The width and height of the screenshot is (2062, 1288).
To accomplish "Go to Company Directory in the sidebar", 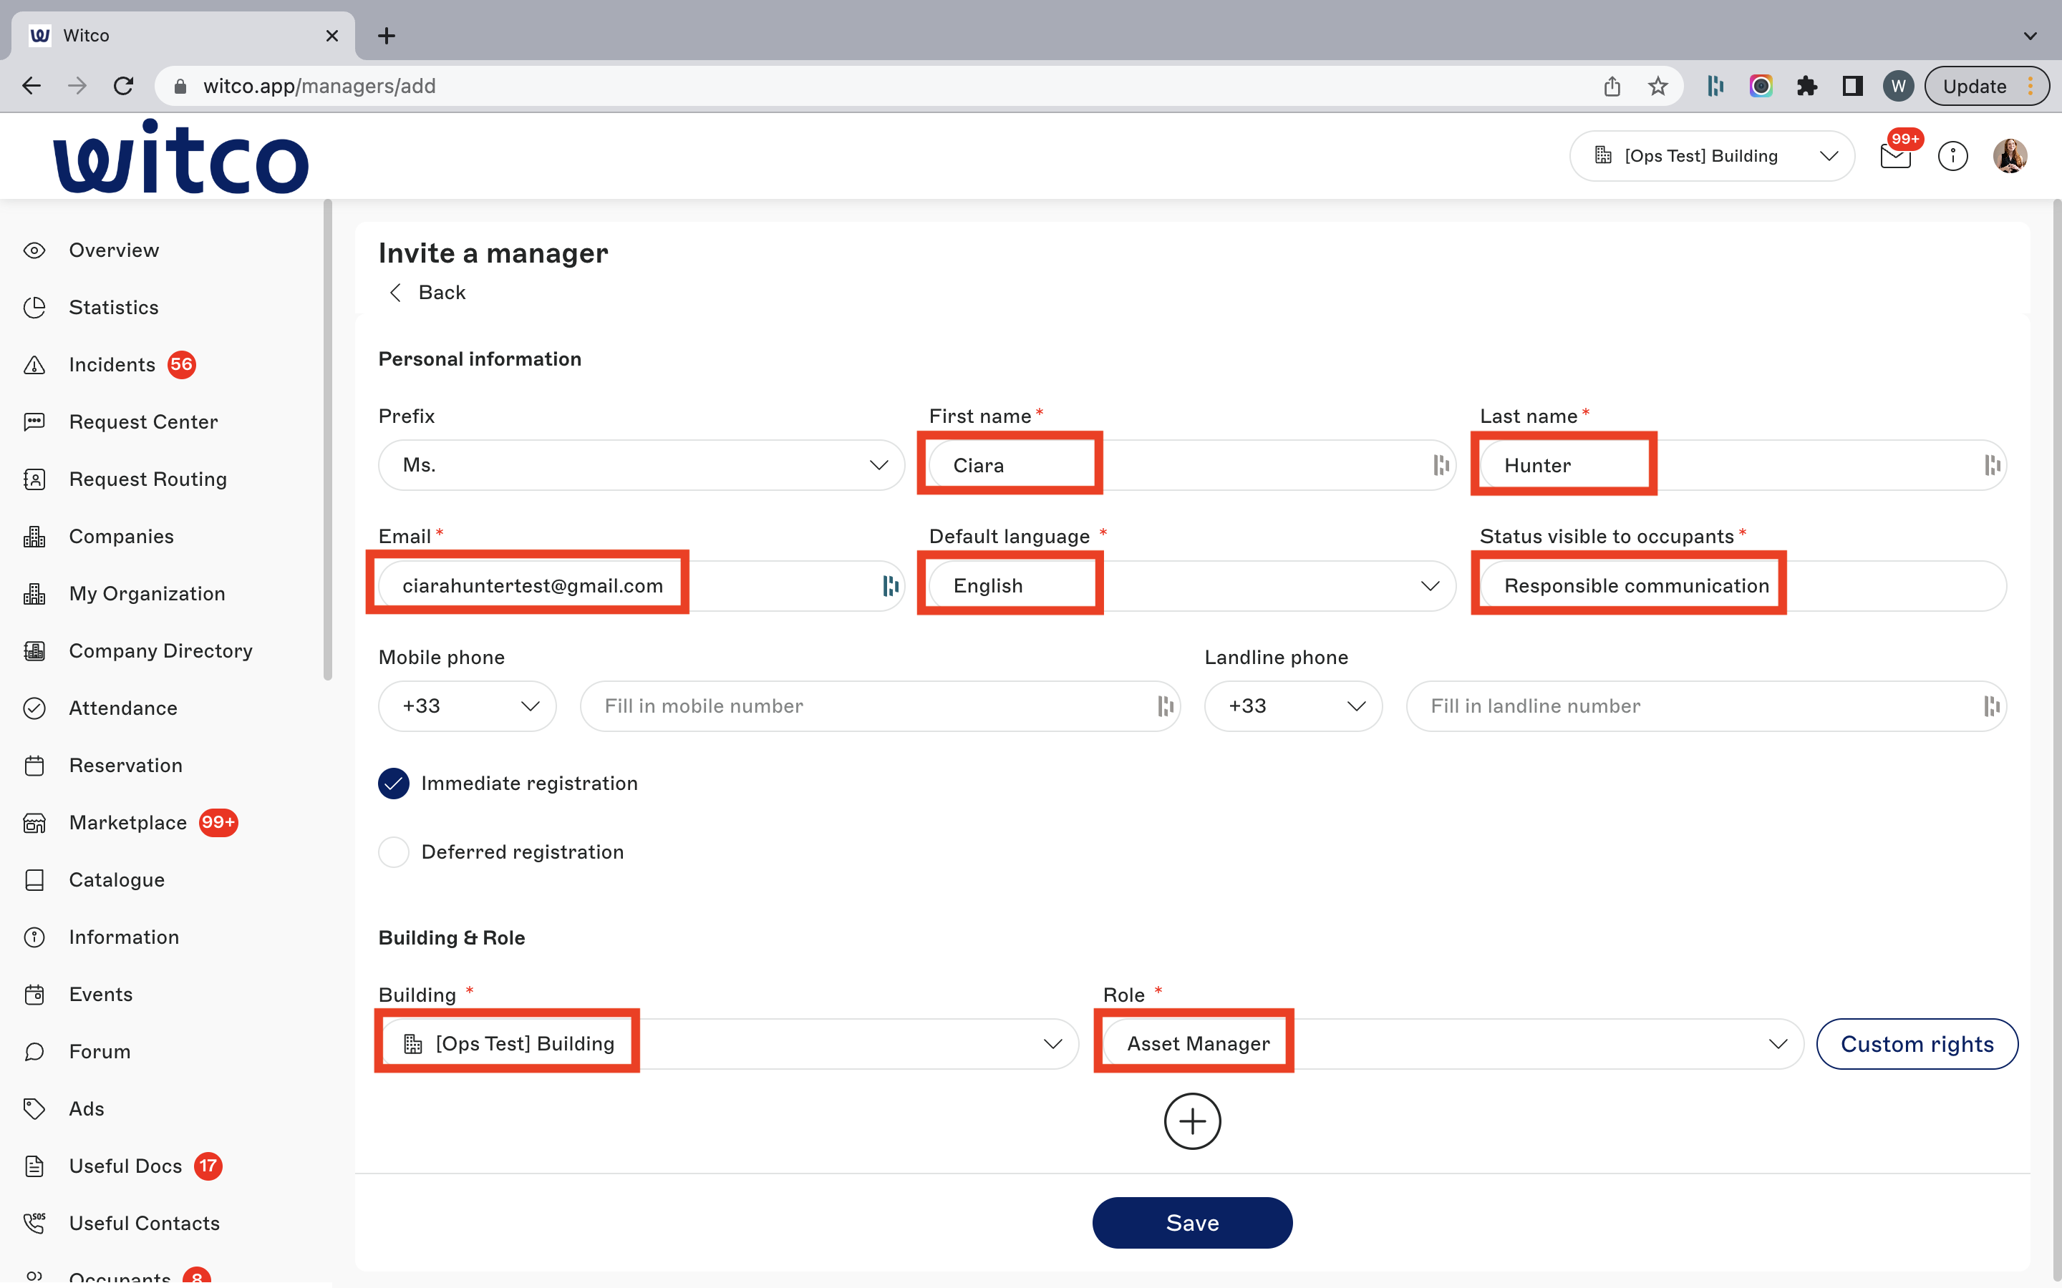I will pos(160,651).
